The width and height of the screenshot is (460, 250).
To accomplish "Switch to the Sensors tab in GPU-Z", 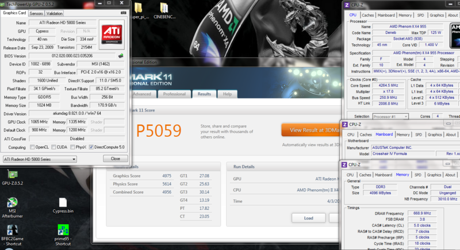I will (x=36, y=13).
